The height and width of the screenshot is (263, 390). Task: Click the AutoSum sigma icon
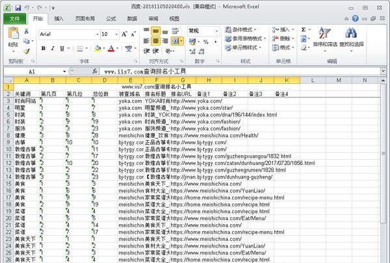304,30
